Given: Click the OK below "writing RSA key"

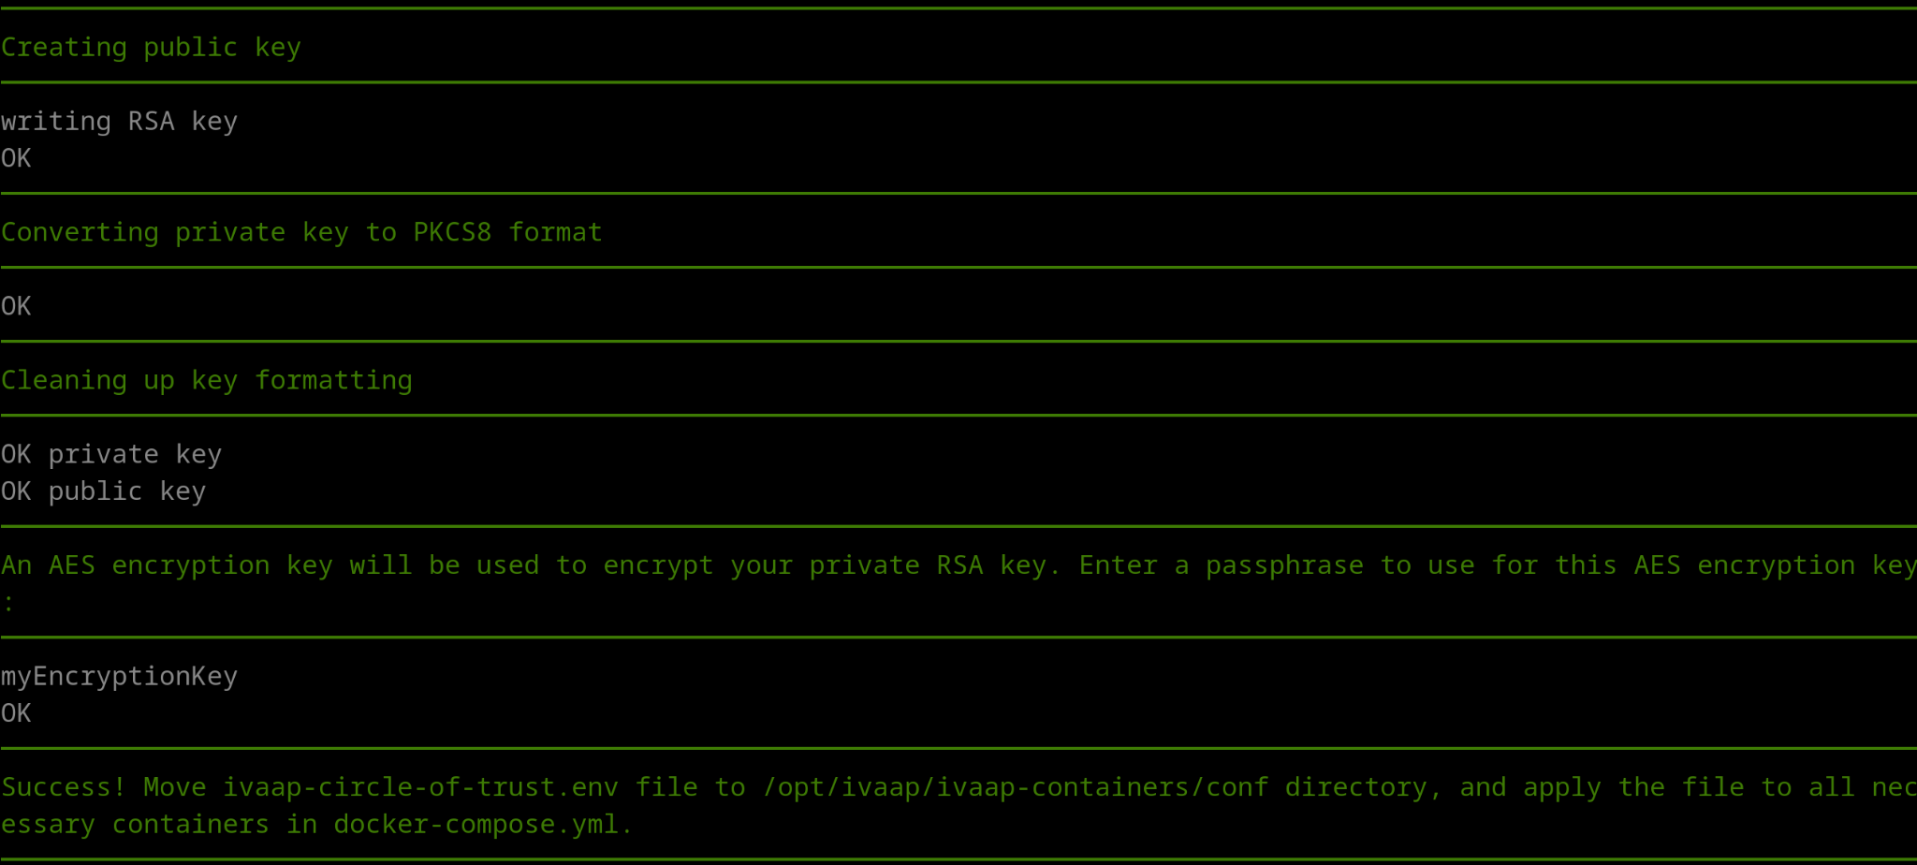Looking at the screenshot, I should (16, 158).
